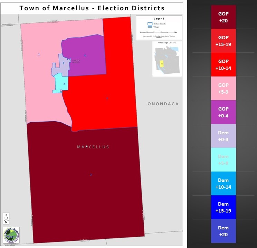Click the Onondaga County seal logo
Image resolution: width=257 pixels, height=248 pixels.
click(11, 235)
